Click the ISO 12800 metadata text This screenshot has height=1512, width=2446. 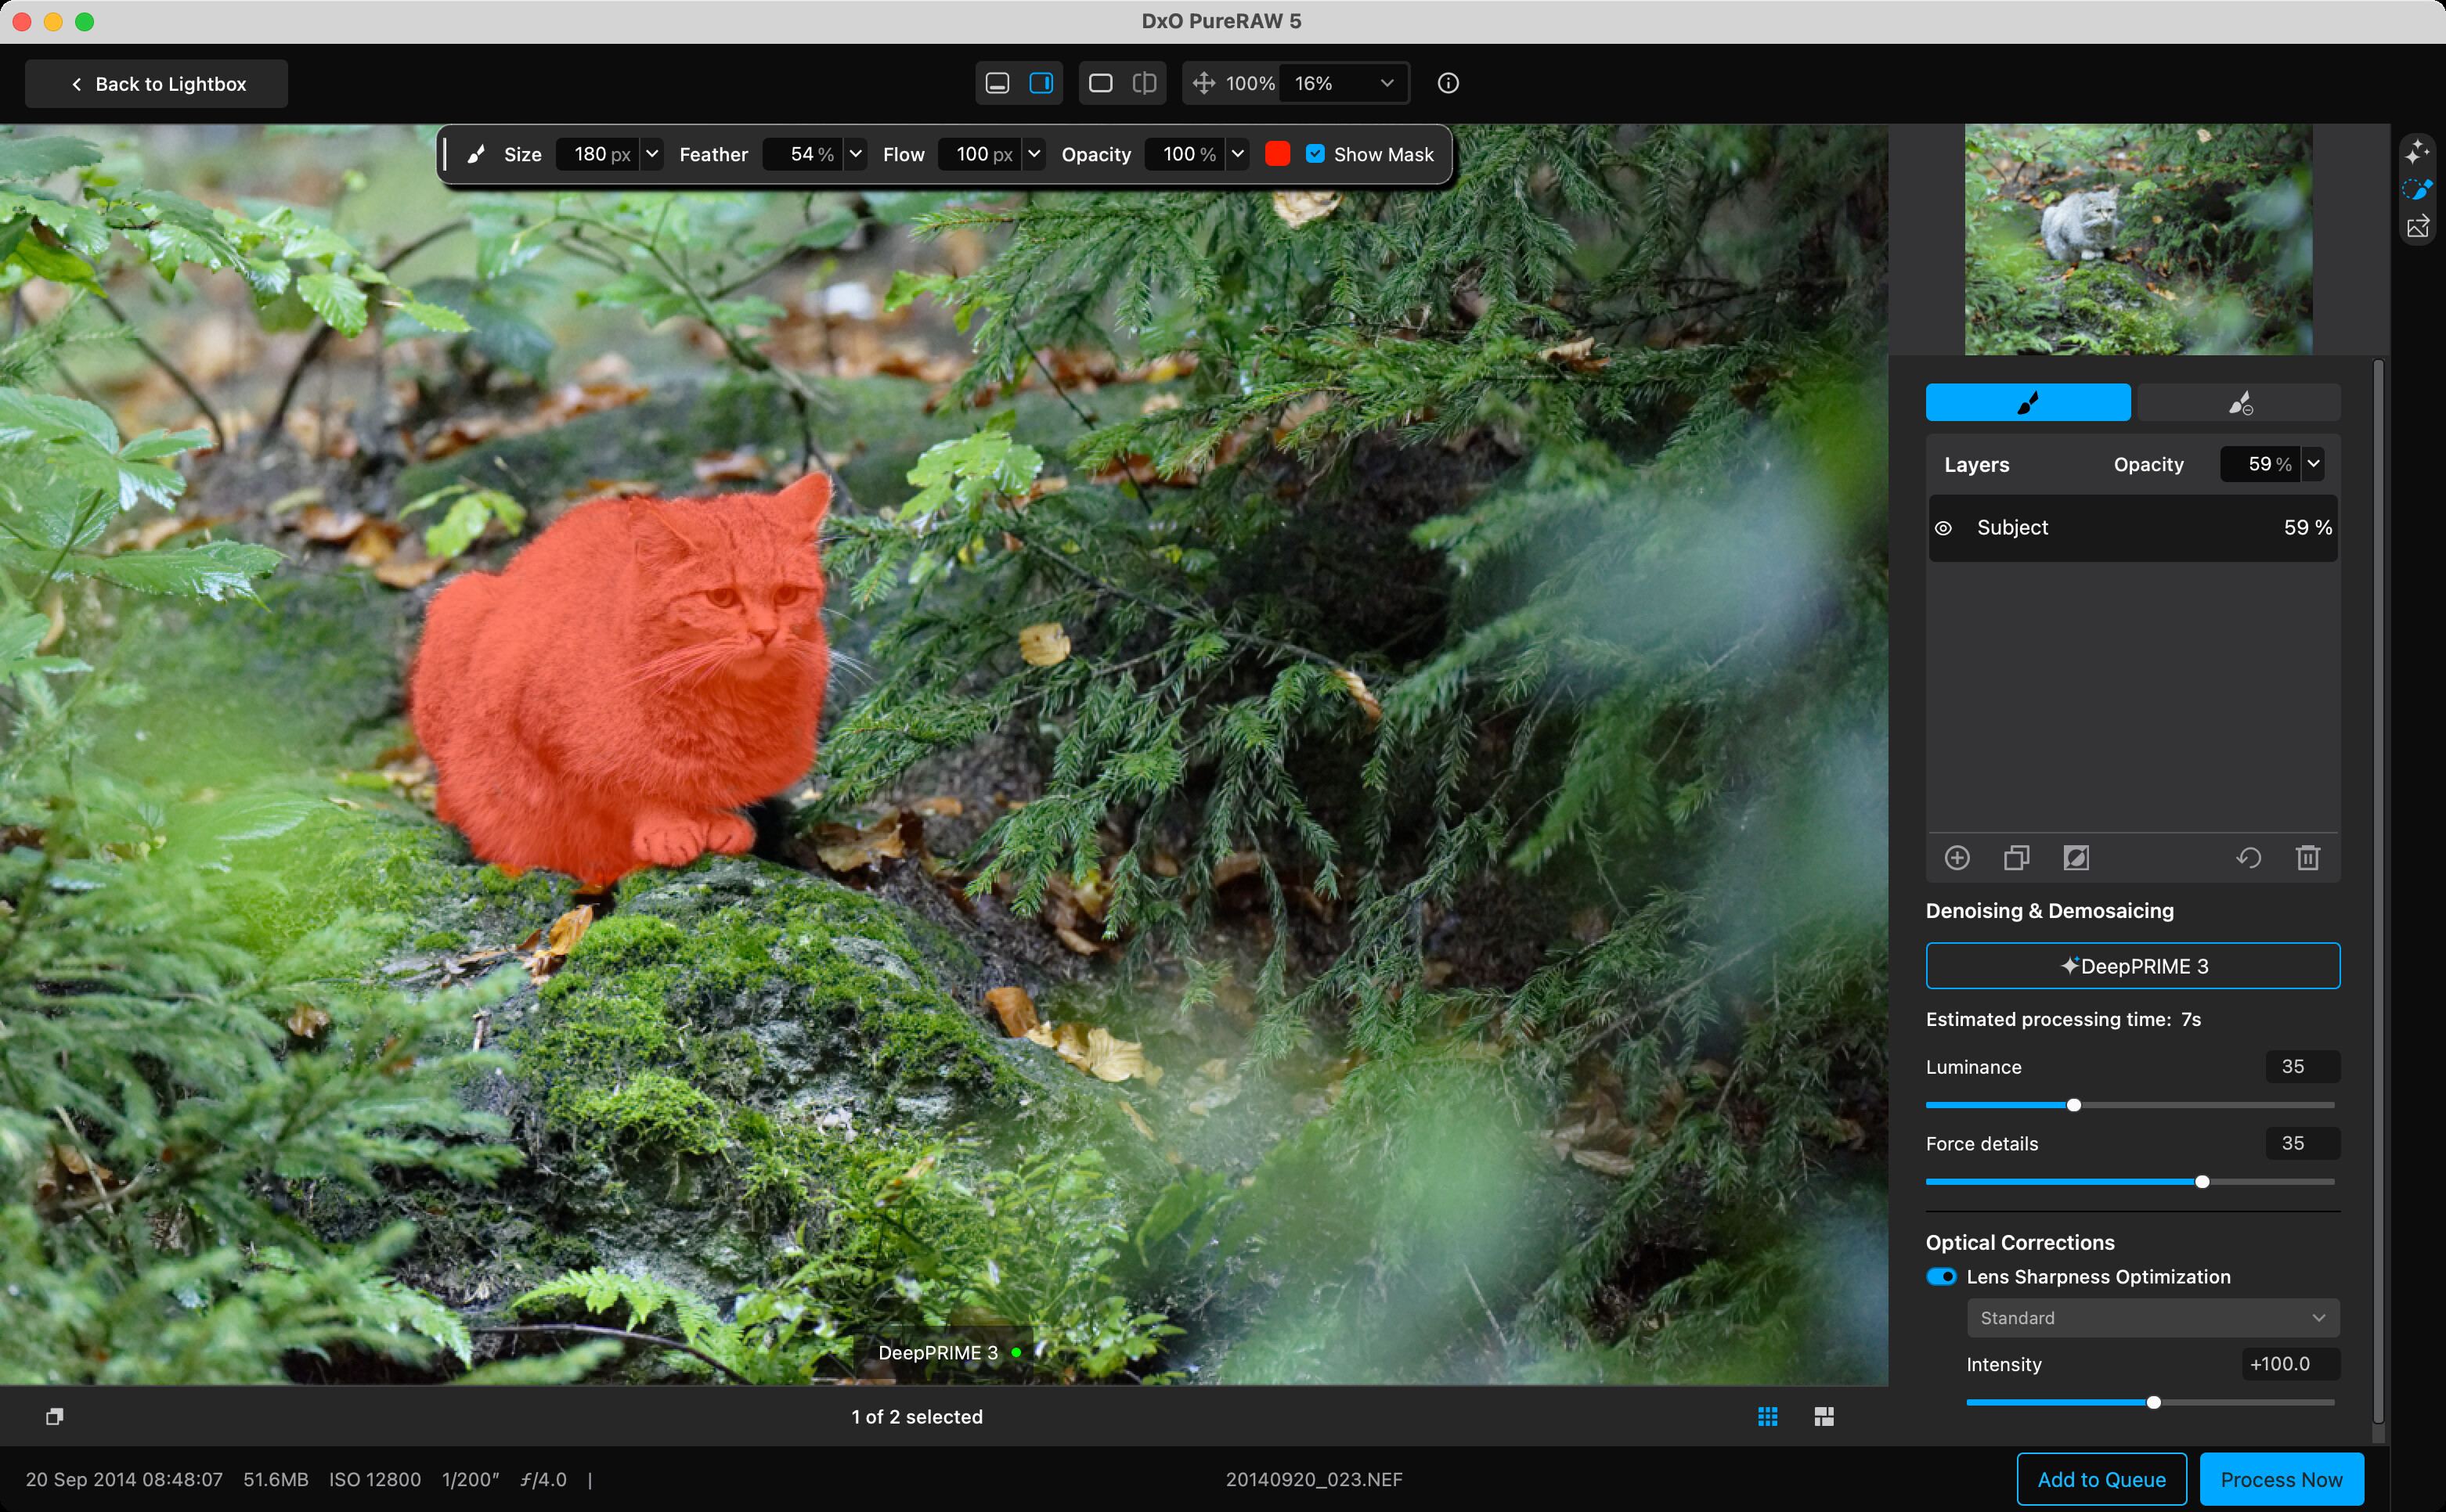pos(374,1480)
